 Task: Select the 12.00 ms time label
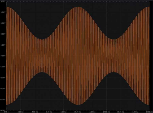click(x=92, y=112)
